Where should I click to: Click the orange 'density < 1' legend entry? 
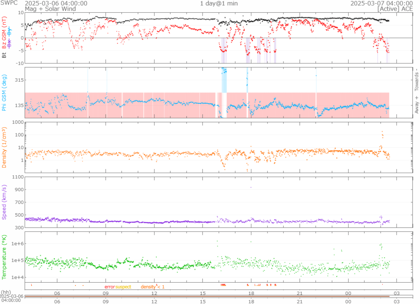(x=153, y=287)
